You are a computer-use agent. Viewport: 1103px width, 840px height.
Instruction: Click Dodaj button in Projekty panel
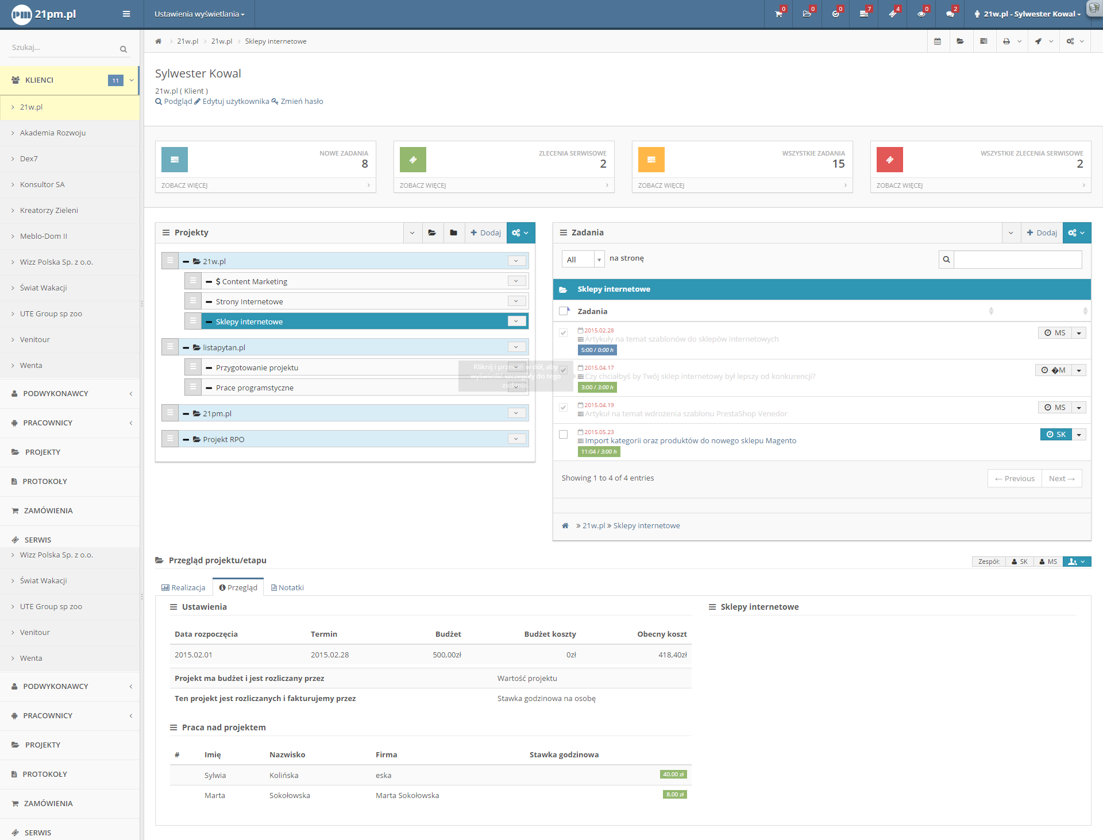(x=485, y=233)
